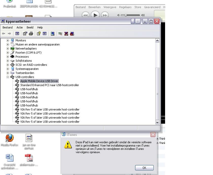Click the mouse icon beside Muizen
The height and width of the screenshot is (175, 213).
pyautogui.click(x=12, y=44)
